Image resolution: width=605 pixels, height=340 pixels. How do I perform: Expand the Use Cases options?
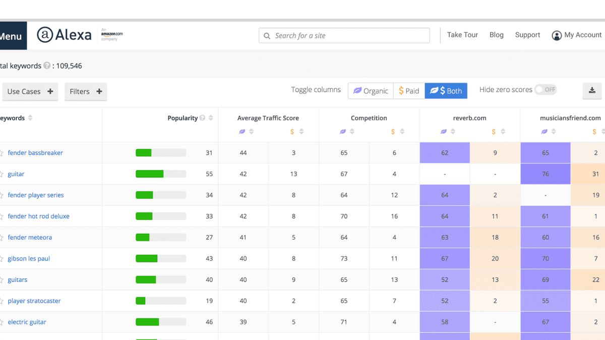tap(30, 92)
